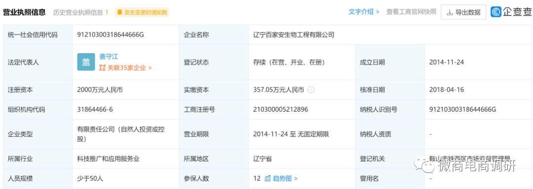Select registration number 210300005212896
Viewport: 533px width, 189px height.
click(x=281, y=110)
